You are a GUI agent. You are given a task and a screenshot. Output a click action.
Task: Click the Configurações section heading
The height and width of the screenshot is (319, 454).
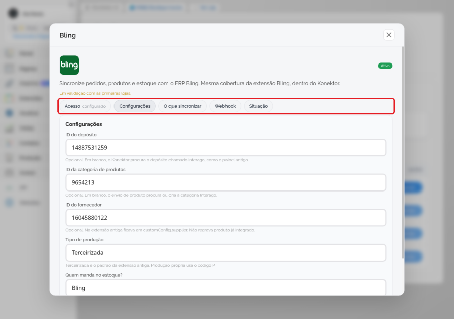83,124
